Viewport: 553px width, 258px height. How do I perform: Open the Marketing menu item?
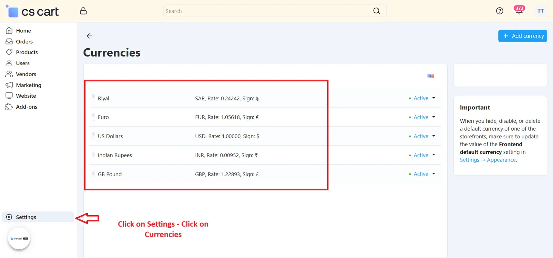(24, 85)
